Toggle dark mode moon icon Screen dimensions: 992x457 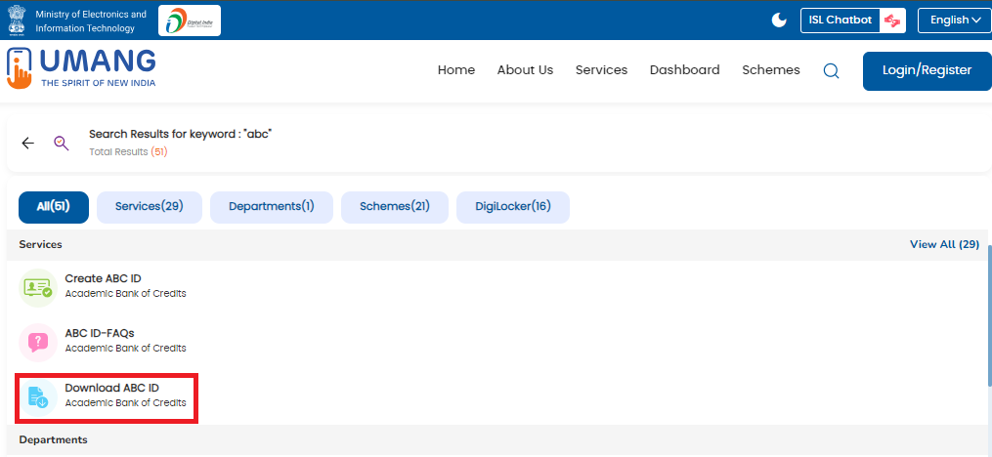click(x=779, y=20)
